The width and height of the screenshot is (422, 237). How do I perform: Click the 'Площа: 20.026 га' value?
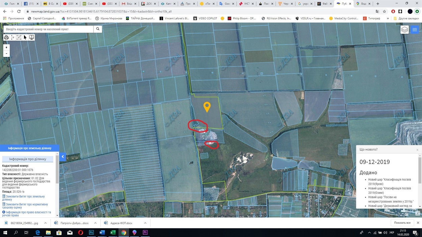pyautogui.click(x=13, y=191)
